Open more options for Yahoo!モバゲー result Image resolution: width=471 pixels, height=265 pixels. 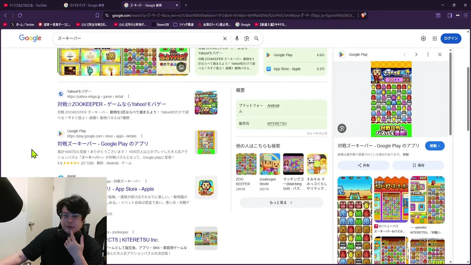[128, 96]
